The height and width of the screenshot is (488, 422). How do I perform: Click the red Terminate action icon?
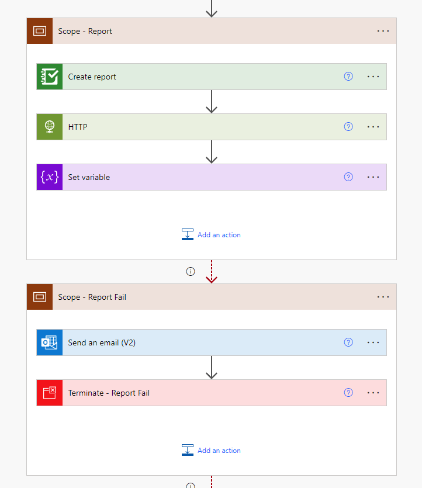[x=50, y=393]
